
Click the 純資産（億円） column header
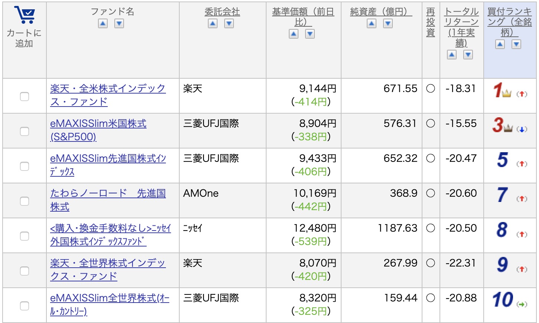(381, 12)
